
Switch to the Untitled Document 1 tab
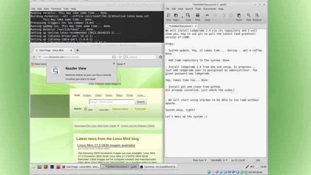click(x=181, y=26)
